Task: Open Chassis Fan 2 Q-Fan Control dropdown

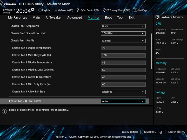Action: 123,101
